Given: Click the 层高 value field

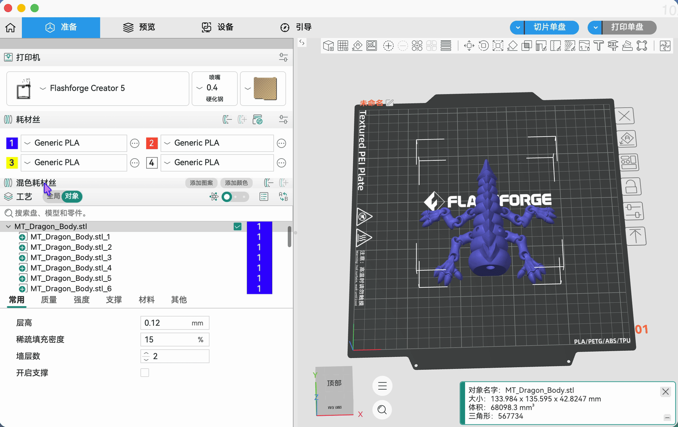Looking at the screenshot, I should pos(175,323).
